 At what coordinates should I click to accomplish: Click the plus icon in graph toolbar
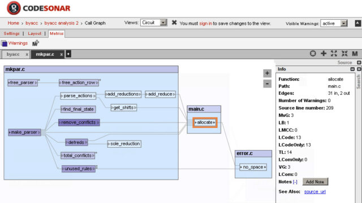click(324, 54)
